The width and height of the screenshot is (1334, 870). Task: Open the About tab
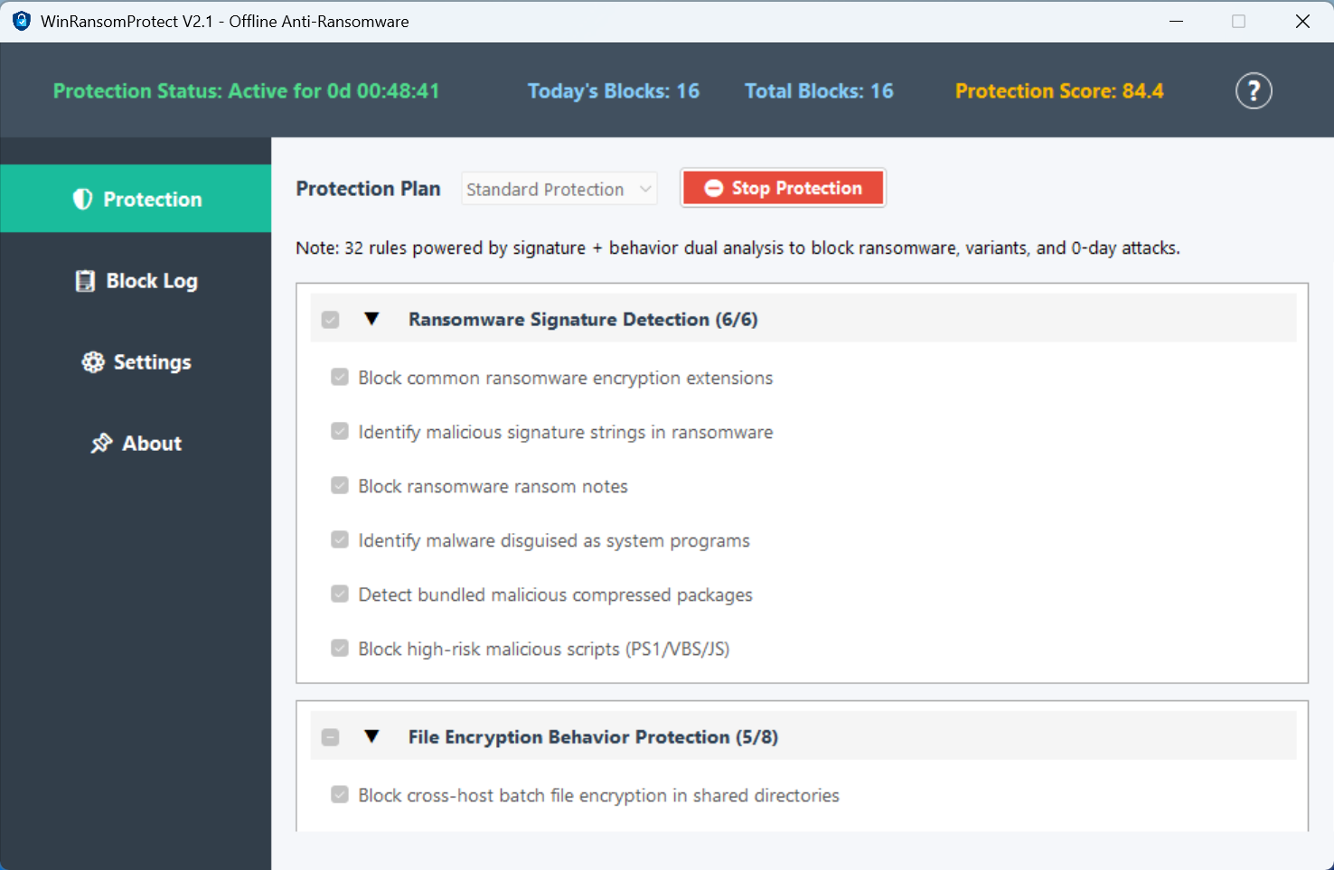pyautogui.click(x=136, y=444)
